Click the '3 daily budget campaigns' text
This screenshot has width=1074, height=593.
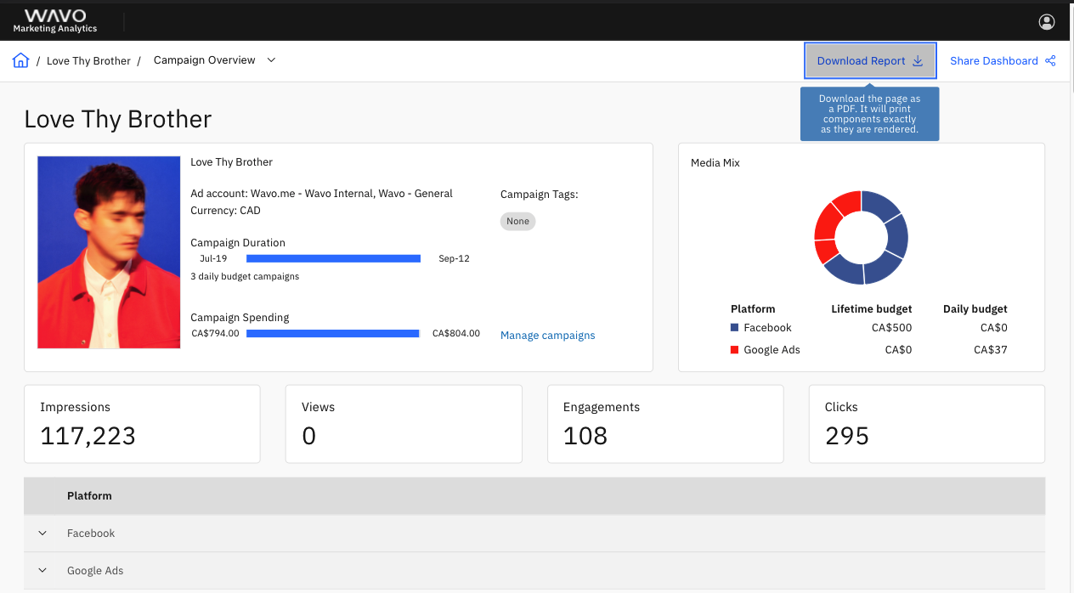click(x=245, y=276)
